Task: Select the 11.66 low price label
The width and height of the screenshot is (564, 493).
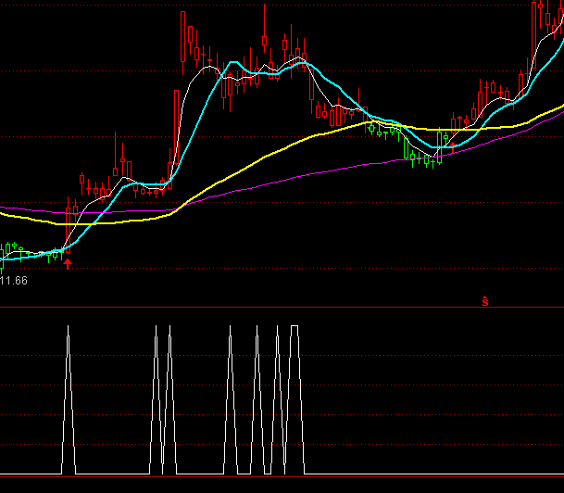Action: (14, 280)
